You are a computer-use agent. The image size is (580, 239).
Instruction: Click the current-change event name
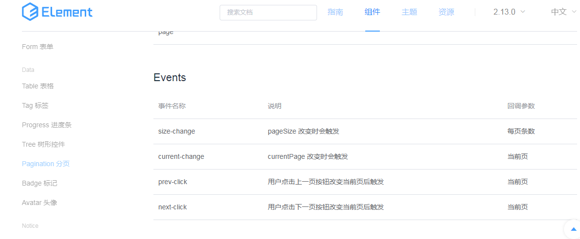pos(181,157)
